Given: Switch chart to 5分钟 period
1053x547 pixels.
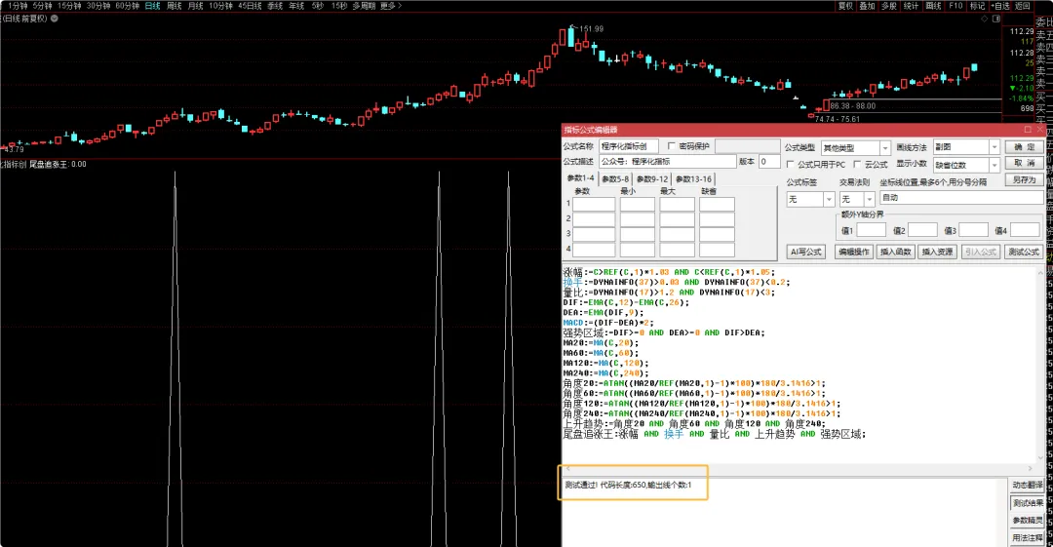Looking at the screenshot, I should 43,6.
